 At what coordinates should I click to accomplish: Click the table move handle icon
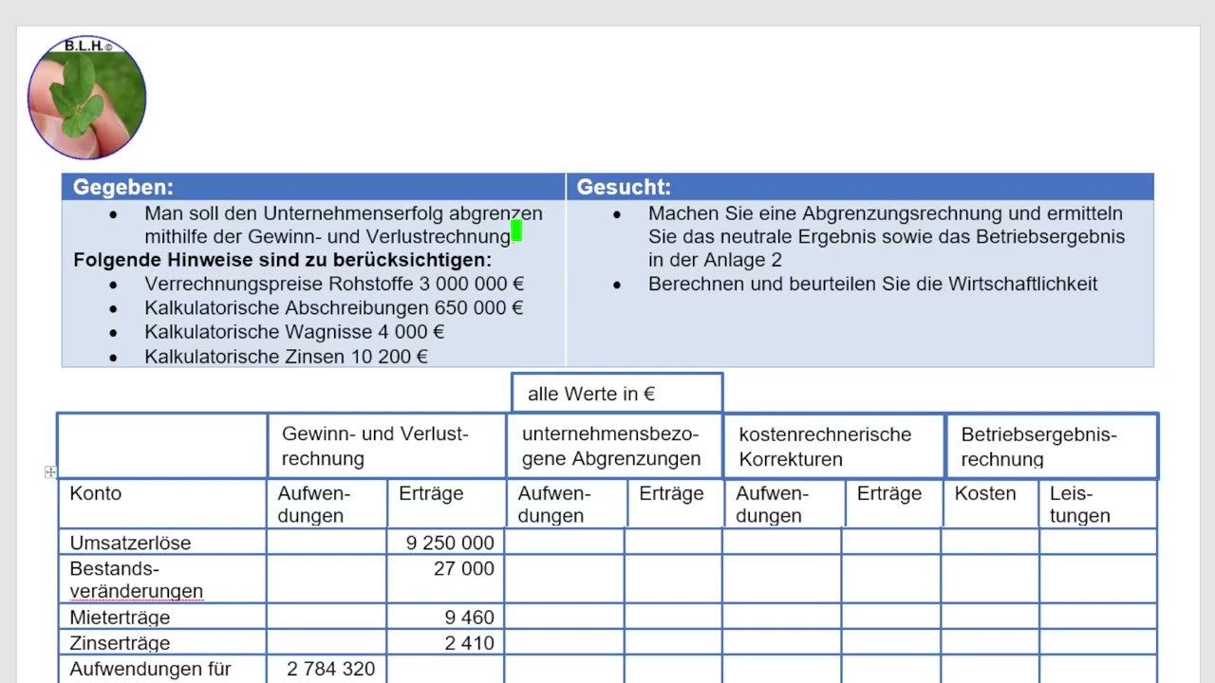(x=50, y=471)
